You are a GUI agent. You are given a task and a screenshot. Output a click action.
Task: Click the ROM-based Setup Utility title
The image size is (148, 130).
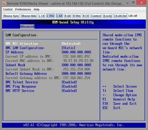point(73,22)
